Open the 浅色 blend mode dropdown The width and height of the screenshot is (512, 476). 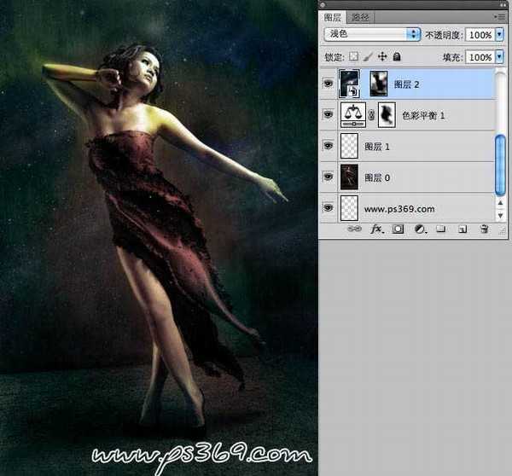tap(415, 34)
